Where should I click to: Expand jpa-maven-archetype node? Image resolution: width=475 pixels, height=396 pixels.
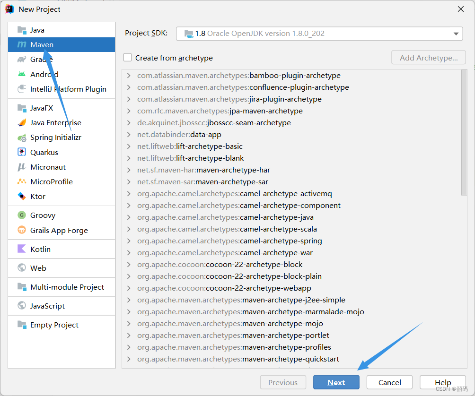click(129, 111)
